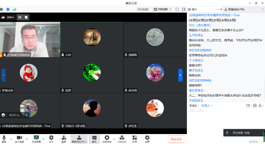This screenshot has width=265, height=144.
Task: Click the red End Meeting button
Action: (x=176, y=139)
